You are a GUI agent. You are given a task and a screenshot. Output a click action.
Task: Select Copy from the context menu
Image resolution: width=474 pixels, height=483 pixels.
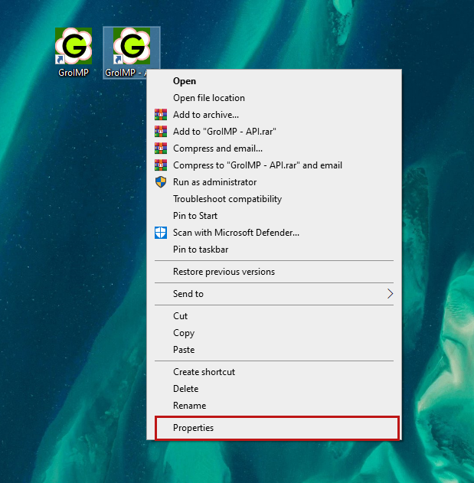pos(184,333)
